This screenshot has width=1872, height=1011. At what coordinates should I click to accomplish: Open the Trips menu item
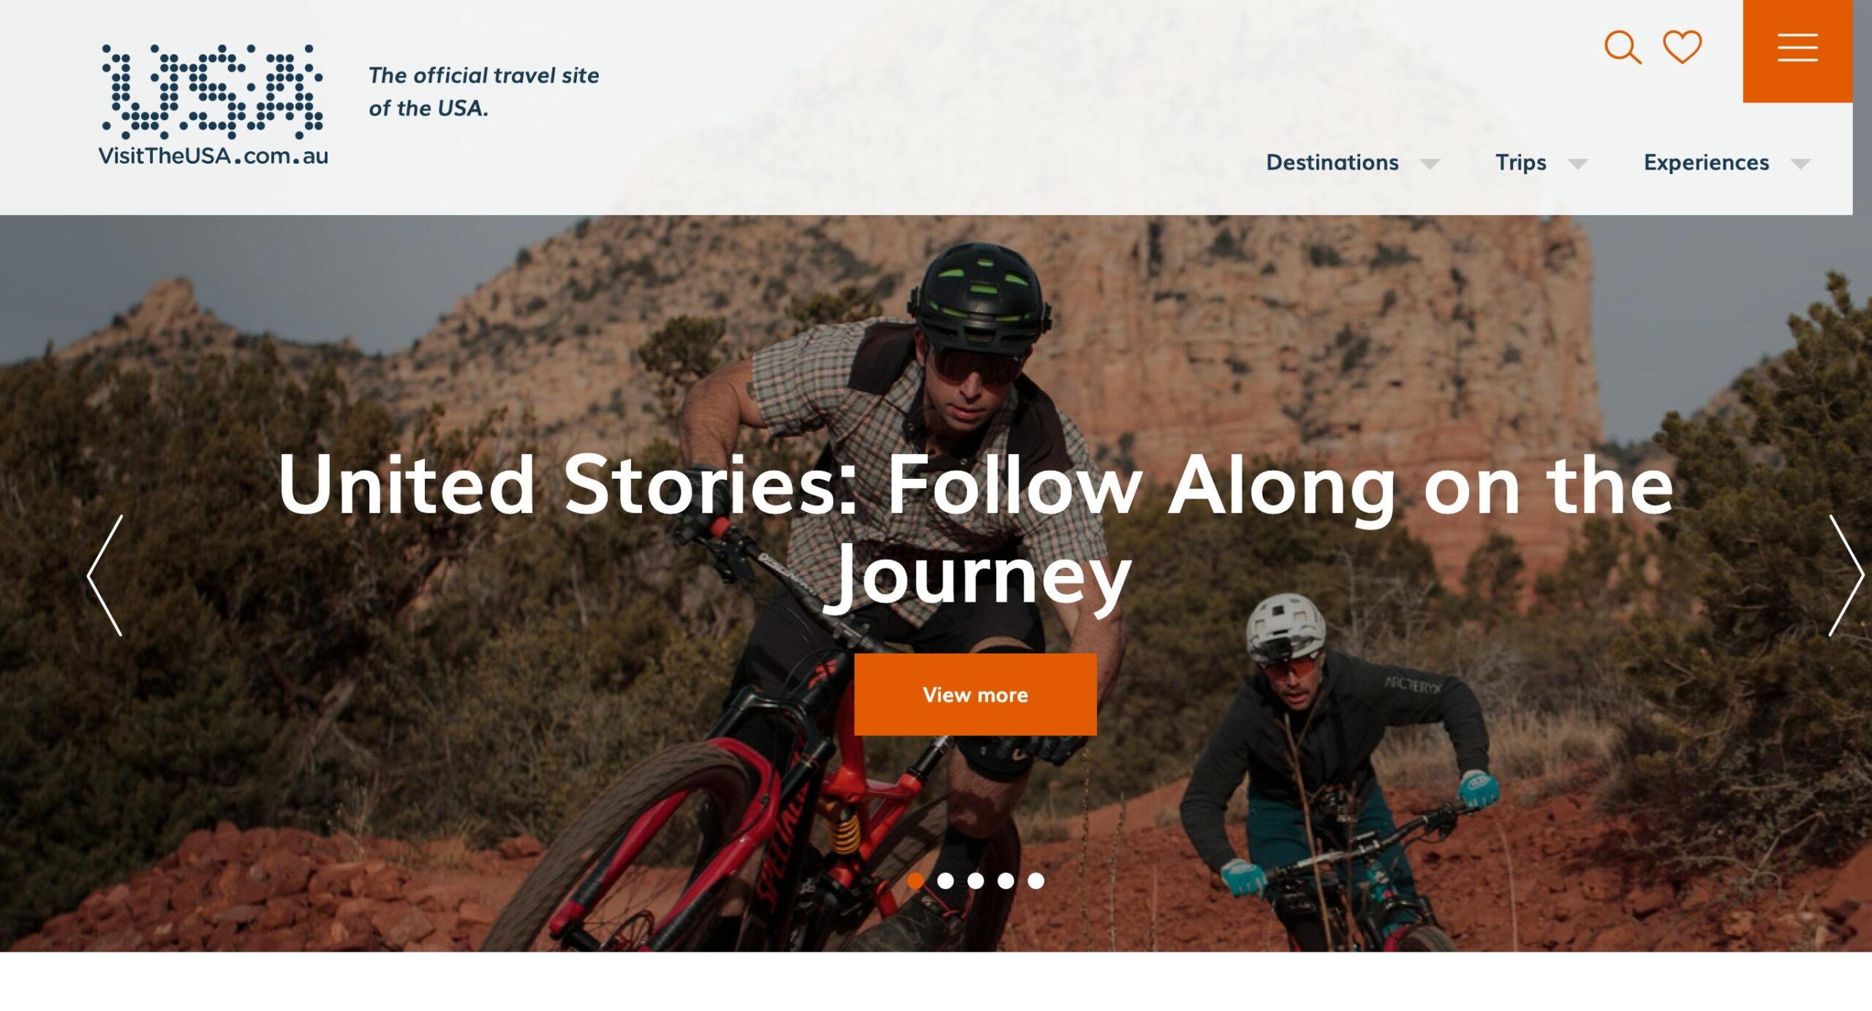(1520, 162)
